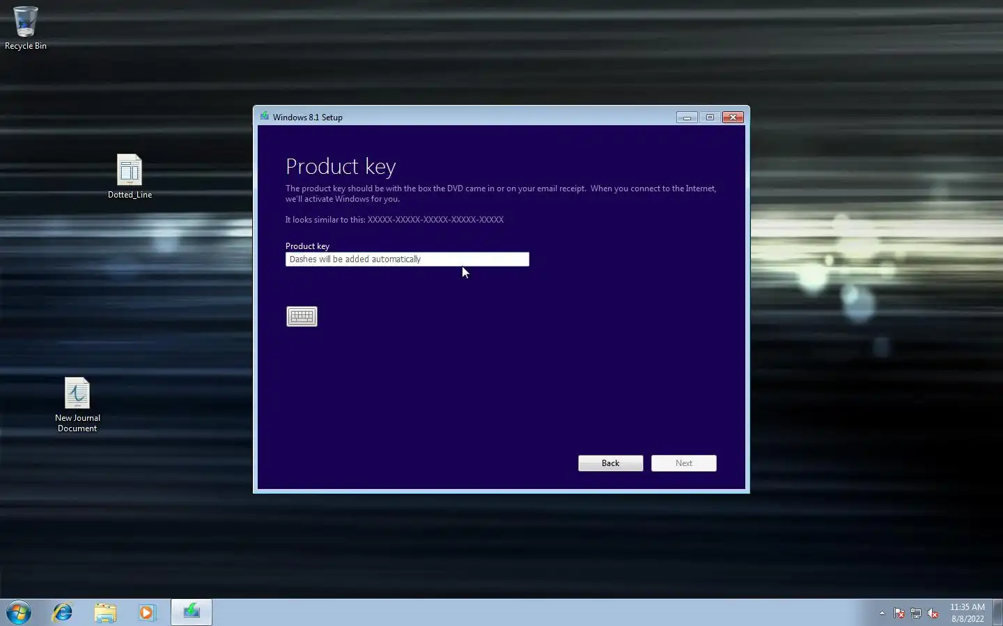Minimize the Windows 8.1 Setup window
This screenshot has width=1003, height=626.
pyautogui.click(x=687, y=118)
